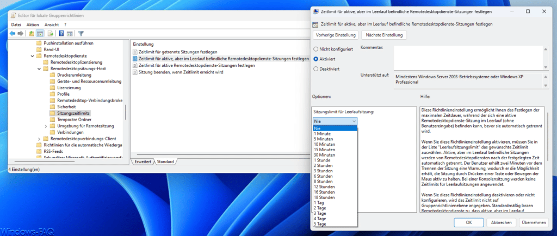Collapse the Remotedesktopdienste tree node
The image size is (557, 236).
coord(32,56)
